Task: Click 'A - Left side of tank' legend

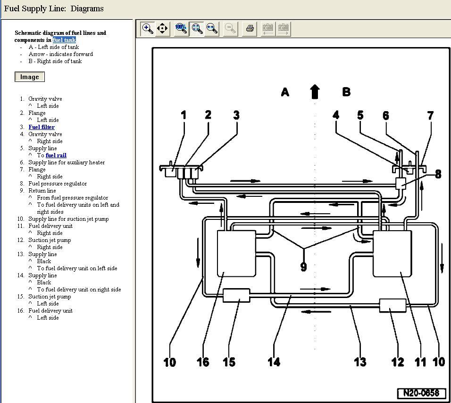Action: pyautogui.click(x=53, y=47)
